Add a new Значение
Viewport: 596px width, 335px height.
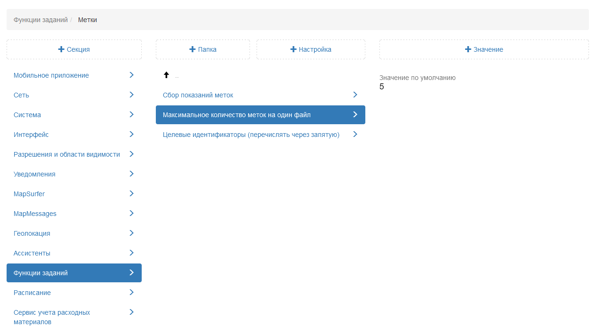[x=484, y=49]
